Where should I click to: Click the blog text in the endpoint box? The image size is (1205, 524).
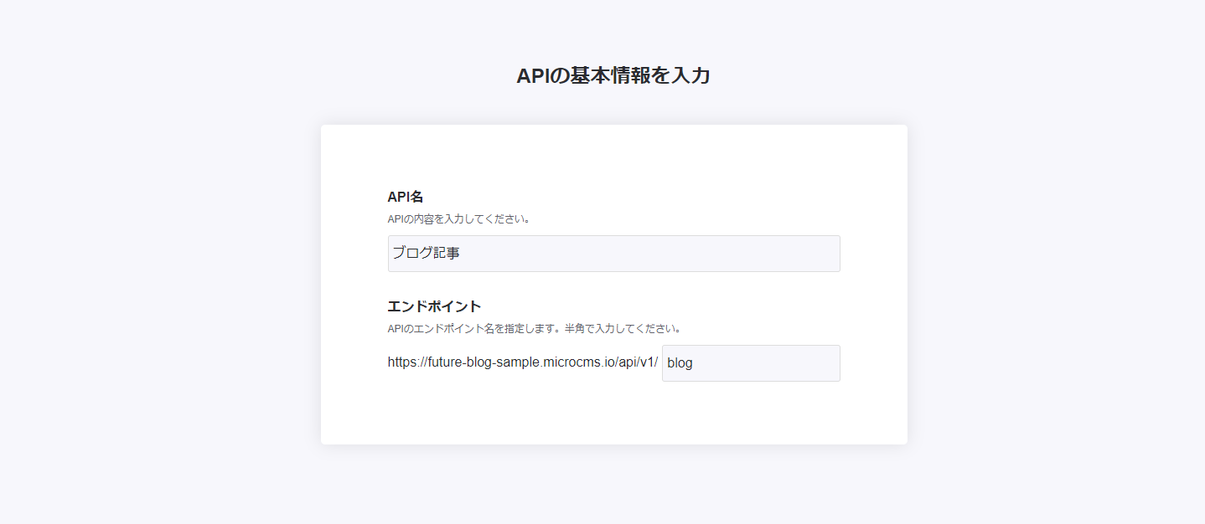[x=680, y=363]
